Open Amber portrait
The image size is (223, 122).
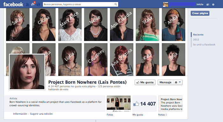[174, 25]
